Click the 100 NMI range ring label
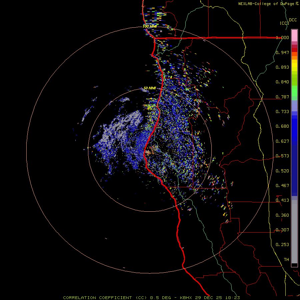This screenshot has height=300, width=300. click(150, 26)
